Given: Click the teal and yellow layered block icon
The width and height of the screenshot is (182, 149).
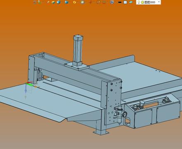Looking at the screenshot, I should (53, 2).
